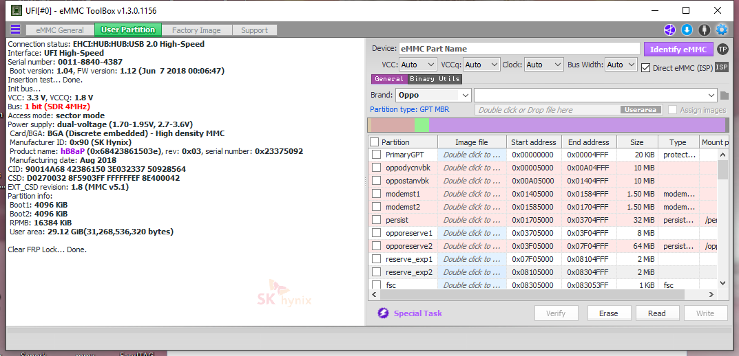Open the hamburger menu icon
Image resolution: width=739 pixels, height=356 pixels.
16,30
